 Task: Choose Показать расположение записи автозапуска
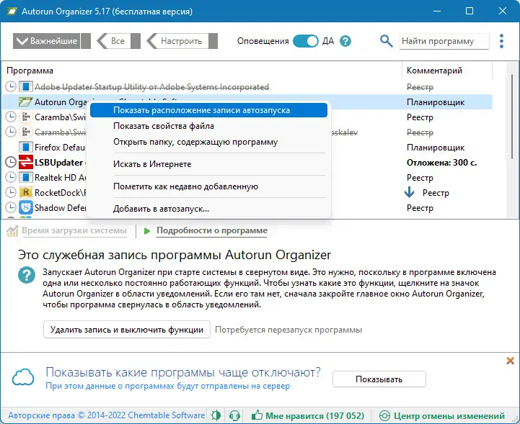pos(208,110)
